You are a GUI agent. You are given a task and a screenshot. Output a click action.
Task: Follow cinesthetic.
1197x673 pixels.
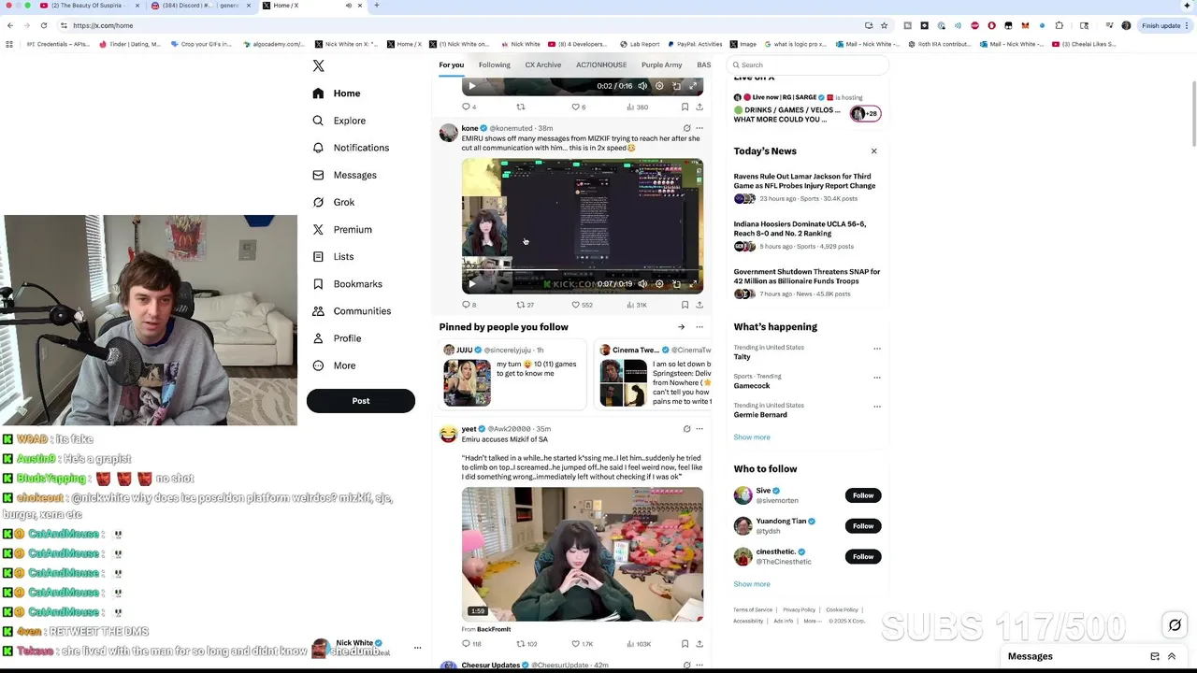[862, 556]
